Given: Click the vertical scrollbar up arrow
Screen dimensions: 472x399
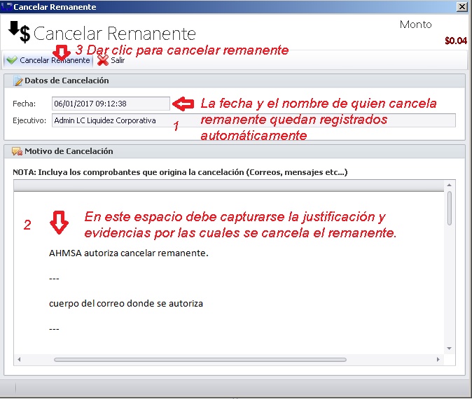Looking at the screenshot, I should pyautogui.click(x=449, y=185).
